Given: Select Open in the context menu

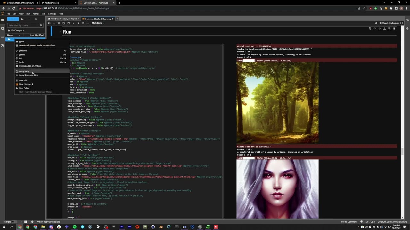Looking at the screenshot, I should [42, 42].
